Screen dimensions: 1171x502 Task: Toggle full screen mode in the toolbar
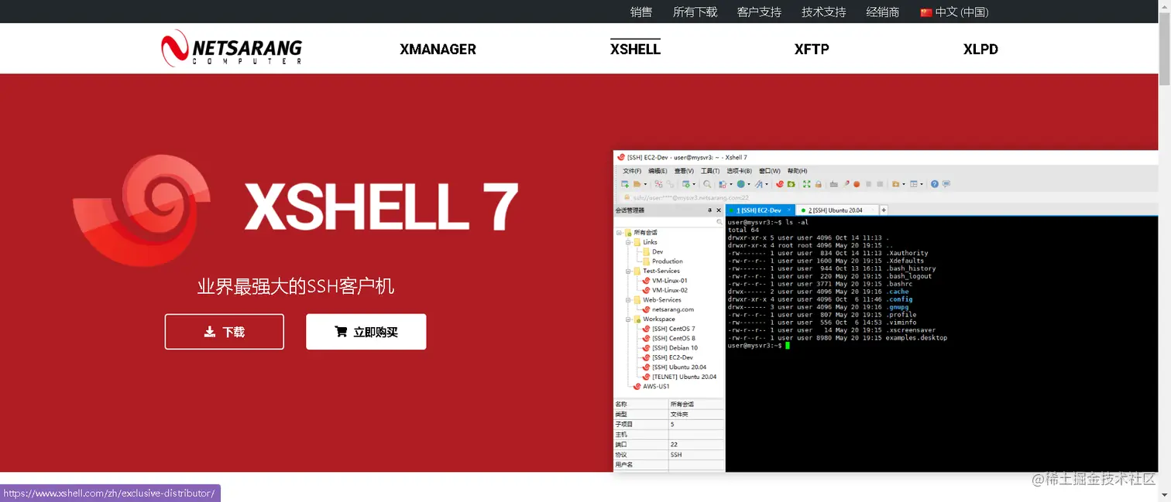(805, 184)
